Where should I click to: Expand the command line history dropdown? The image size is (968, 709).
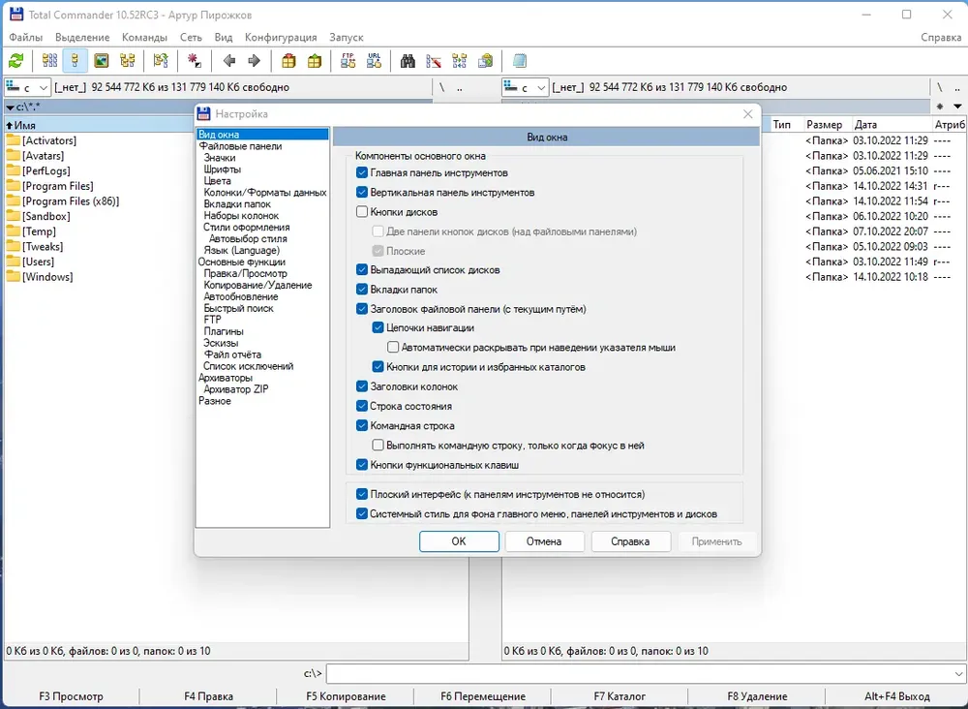click(958, 673)
